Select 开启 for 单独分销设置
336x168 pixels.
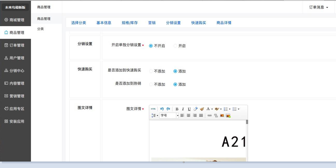coord(175,46)
